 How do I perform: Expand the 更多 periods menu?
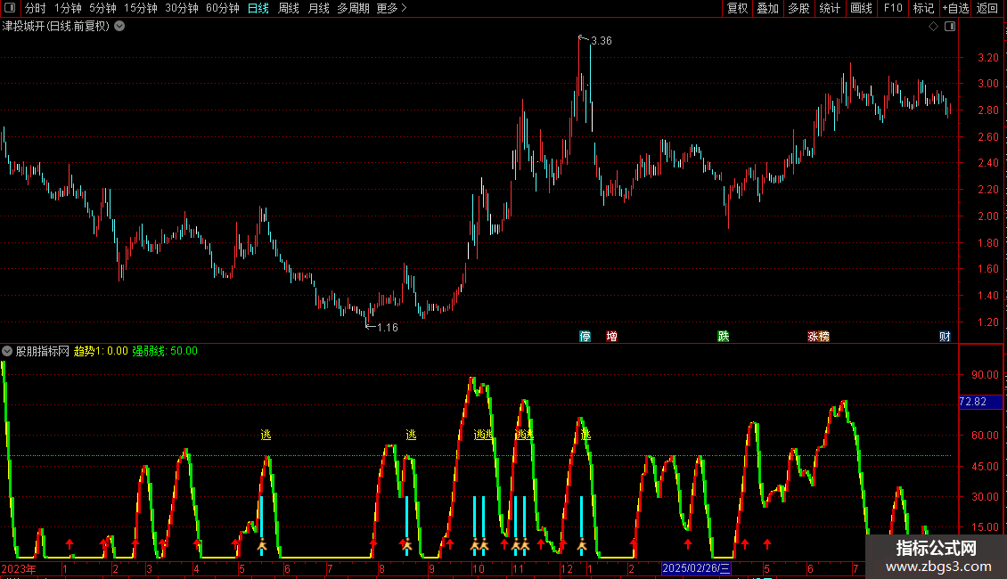(391, 8)
